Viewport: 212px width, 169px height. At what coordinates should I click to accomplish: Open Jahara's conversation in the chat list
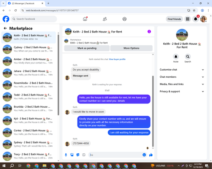click(x=28, y=73)
